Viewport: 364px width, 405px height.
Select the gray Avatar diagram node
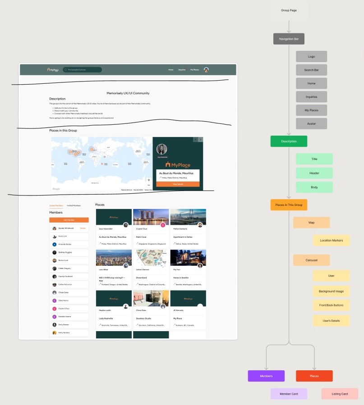pyautogui.click(x=312, y=124)
